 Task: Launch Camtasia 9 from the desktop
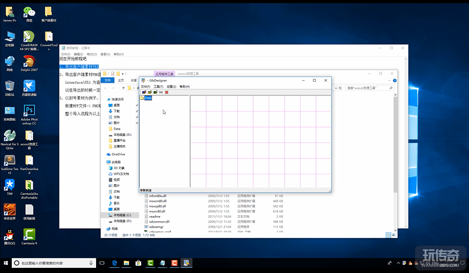point(29,234)
